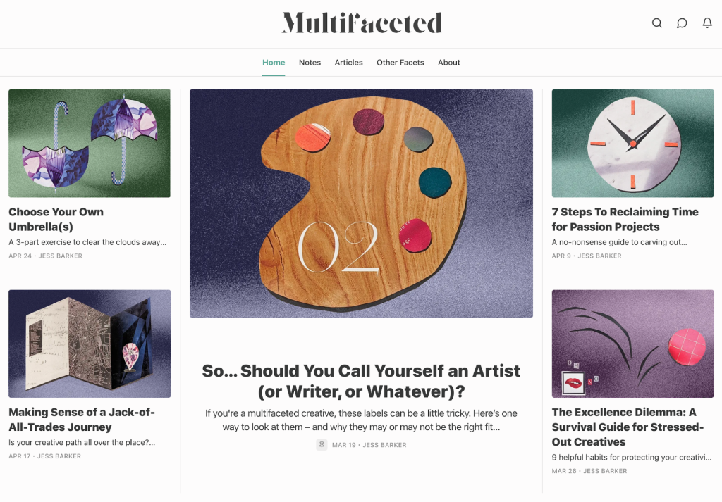The image size is (722, 502).
Task: Open the clock article thumbnail
Action: click(x=632, y=143)
